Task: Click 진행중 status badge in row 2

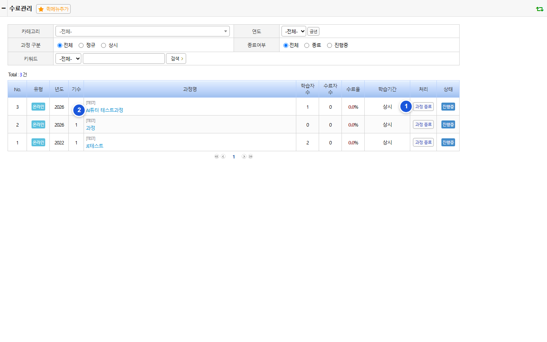Action: tap(448, 125)
